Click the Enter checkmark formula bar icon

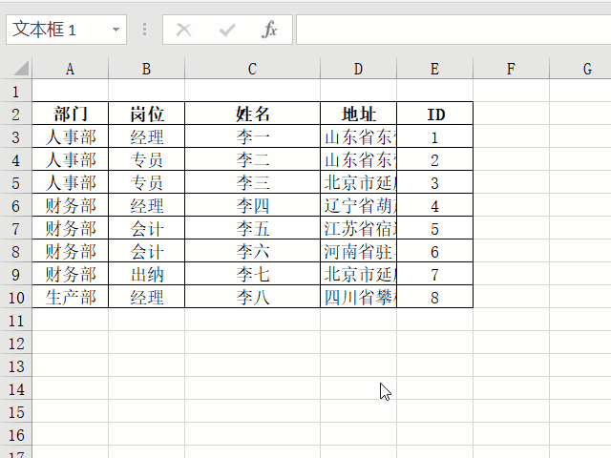pyautogui.click(x=227, y=30)
